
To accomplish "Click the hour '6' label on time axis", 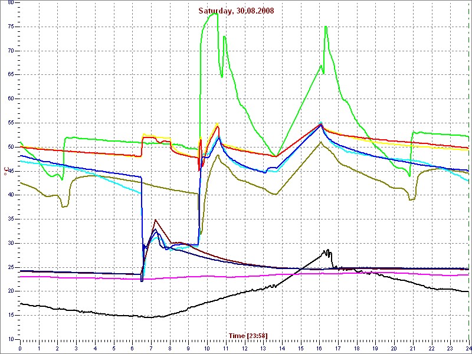I will [x=132, y=349].
